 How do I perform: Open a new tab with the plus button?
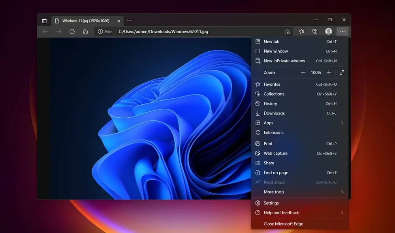click(x=129, y=21)
